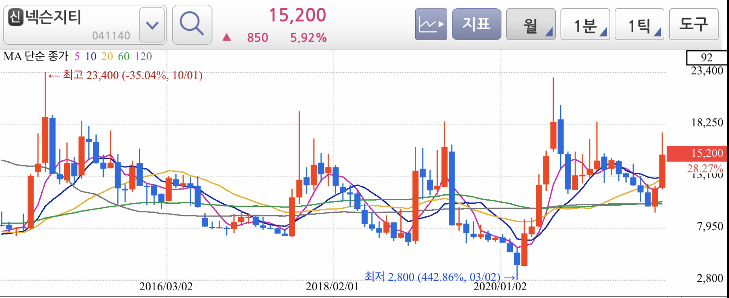Click the 28.27% label on axis

[x=705, y=168]
